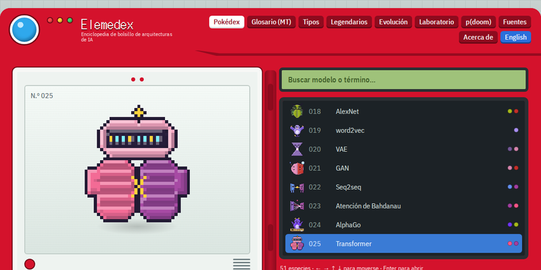Open the Fuentes tab
The height and width of the screenshot is (270, 541).
coord(515,22)
